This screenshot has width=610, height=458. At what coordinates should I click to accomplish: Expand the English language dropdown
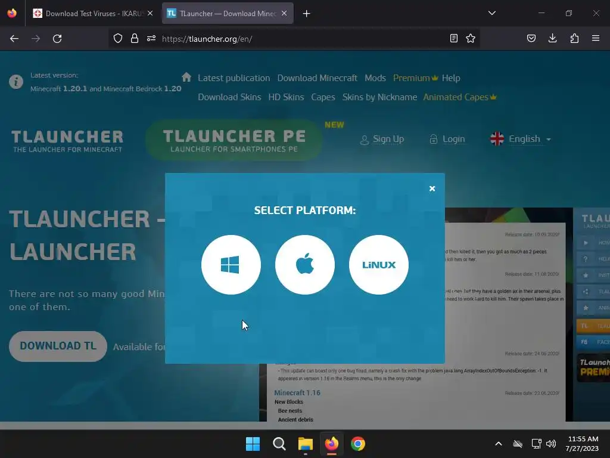click(x=521, y=139)
